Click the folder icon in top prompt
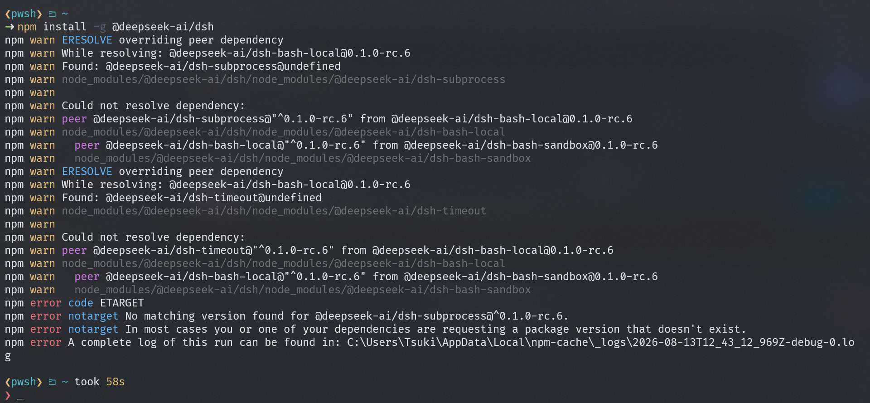 pos(52,14)
